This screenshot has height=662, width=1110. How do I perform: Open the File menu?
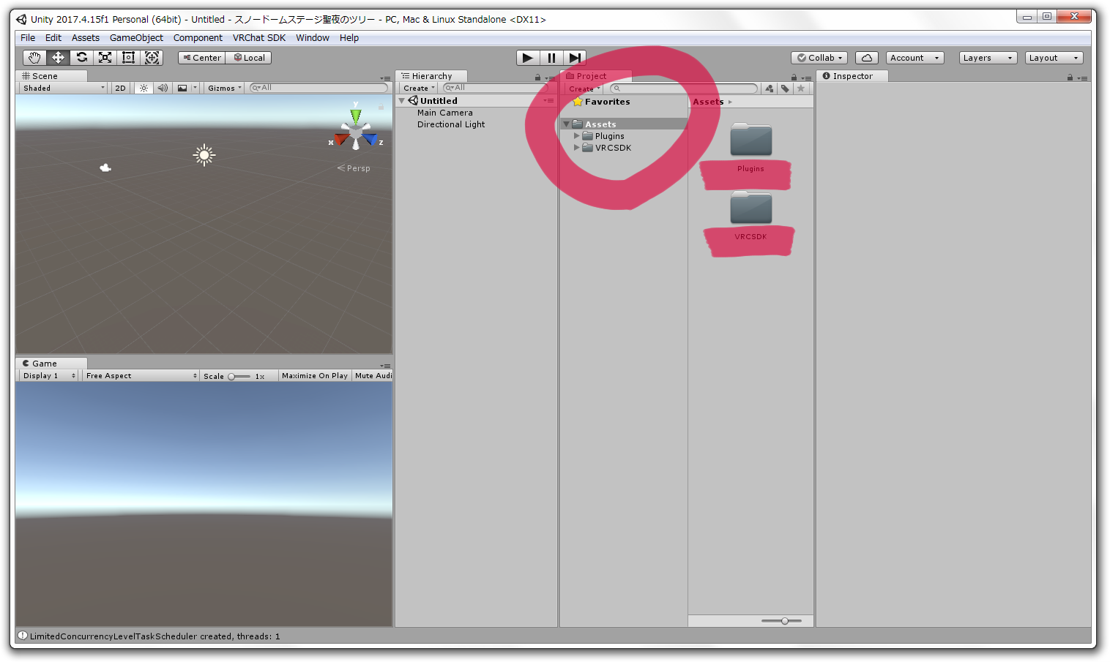(x=28, y=38)
